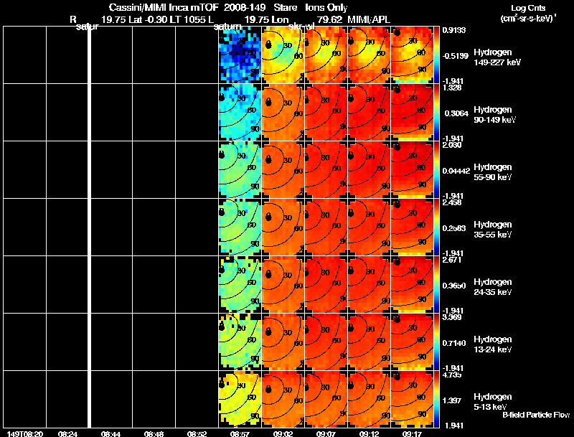The width and height of the screenshot is (574, 437).
Task: Open the 5-13 keV hydrogen image at 09:07
Action: pos(326,399)
